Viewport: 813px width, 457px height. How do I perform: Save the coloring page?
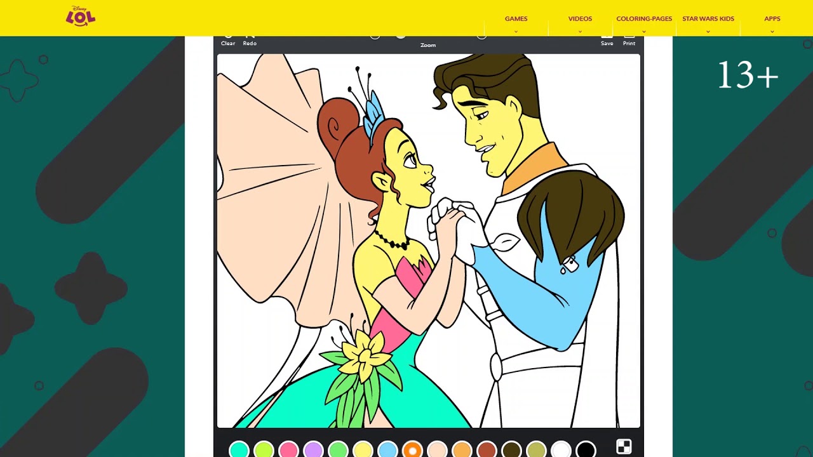[607, 41]
